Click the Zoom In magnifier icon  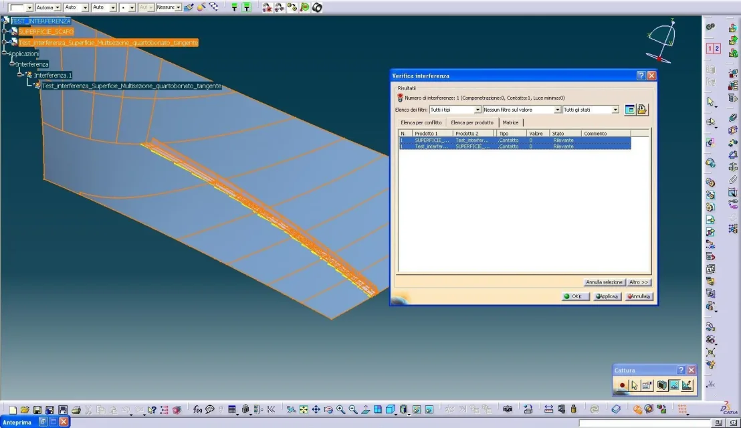340,409
